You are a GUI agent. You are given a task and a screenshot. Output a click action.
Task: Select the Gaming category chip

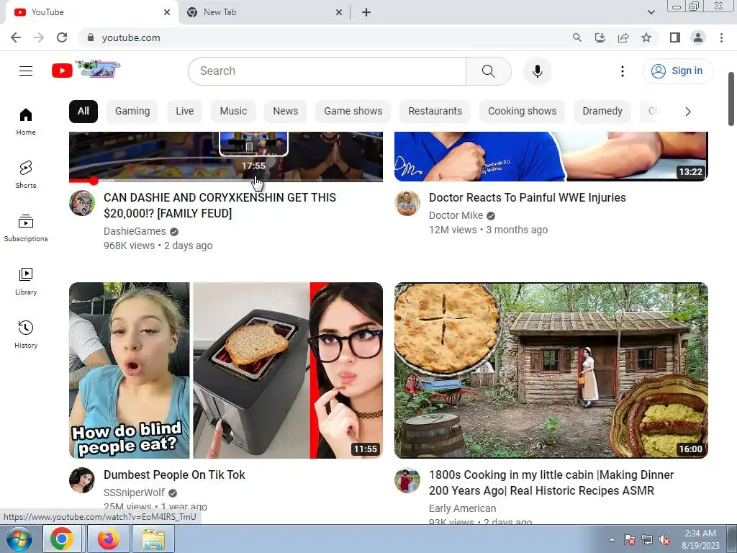132,112
